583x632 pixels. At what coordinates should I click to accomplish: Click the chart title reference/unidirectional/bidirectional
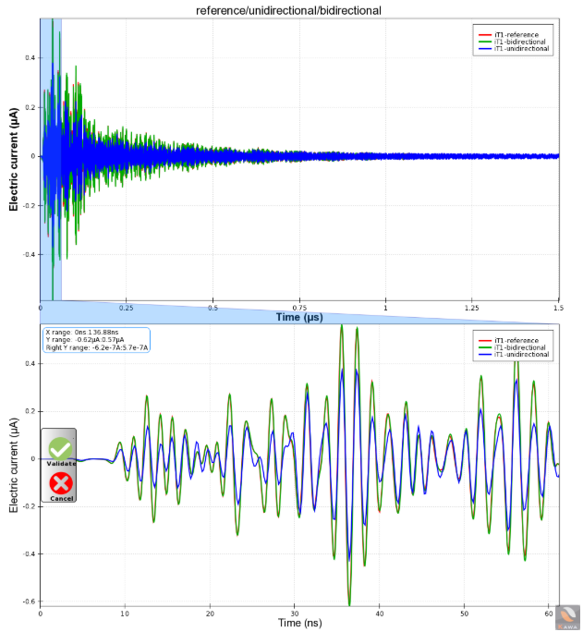pyautogui.click(x=289, y=10)
